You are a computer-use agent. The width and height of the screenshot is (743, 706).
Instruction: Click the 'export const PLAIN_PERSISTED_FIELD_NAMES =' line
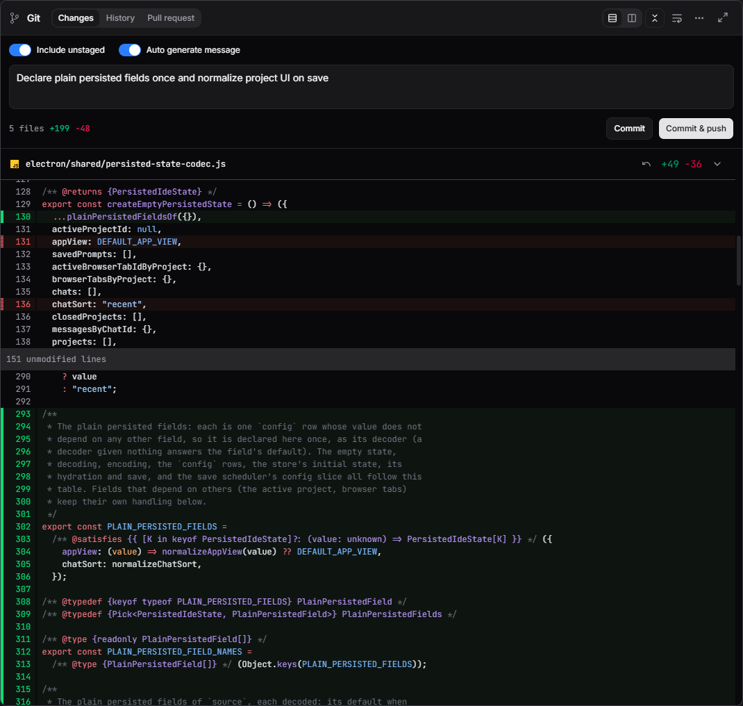147,652
